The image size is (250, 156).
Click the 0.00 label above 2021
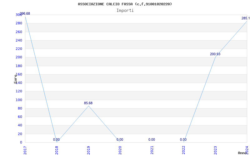click(152, 139)
